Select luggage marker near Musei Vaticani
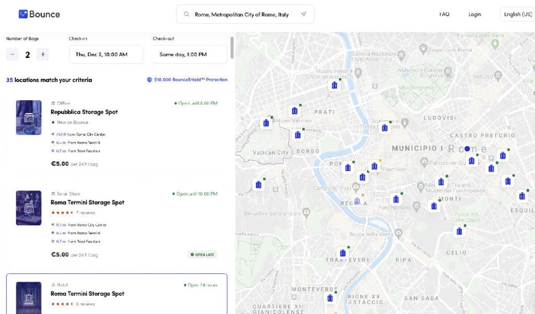The image size is (535, 314). (266, 123)
